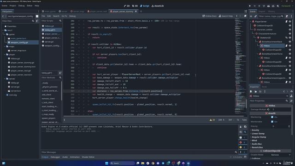295x166 pixels.
Task: Open script editor File menu
Action: click(x=43, y=16)
